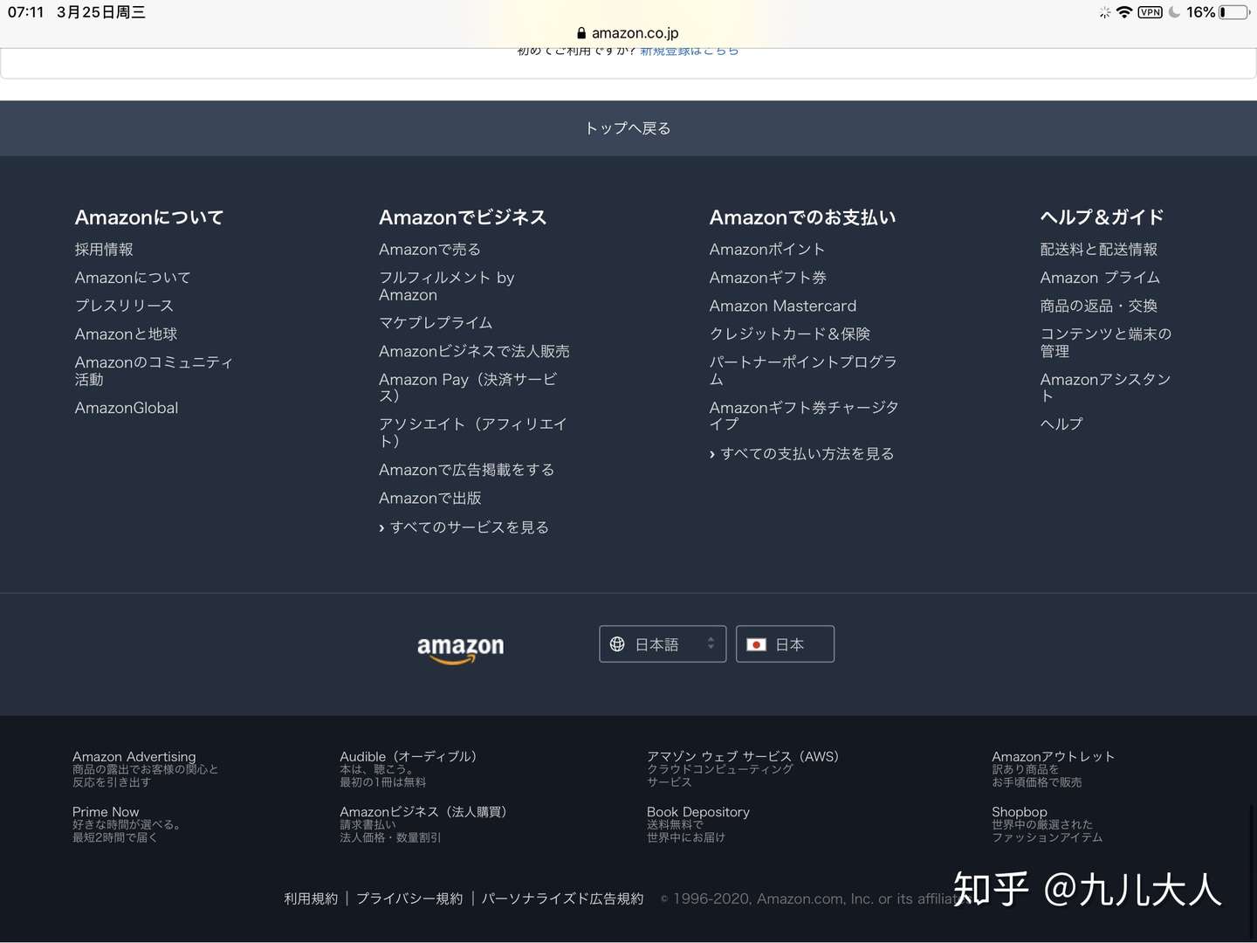Open フルフィルメント by Amazon link
This screenshot has height=943, width=1257.
[x=447, y=286]
